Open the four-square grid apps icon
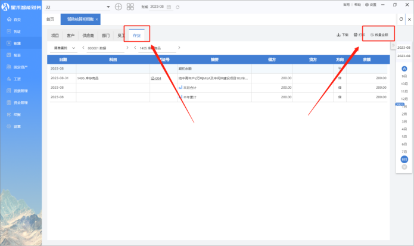 pos(130,7)
